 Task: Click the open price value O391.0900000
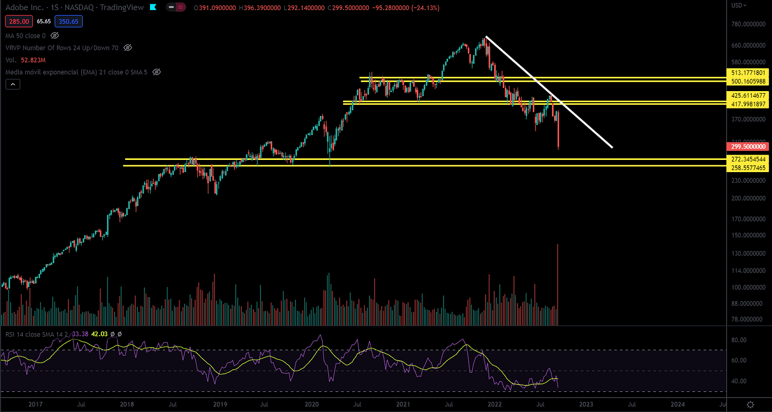pyautogui.click(x=215, y=8)
